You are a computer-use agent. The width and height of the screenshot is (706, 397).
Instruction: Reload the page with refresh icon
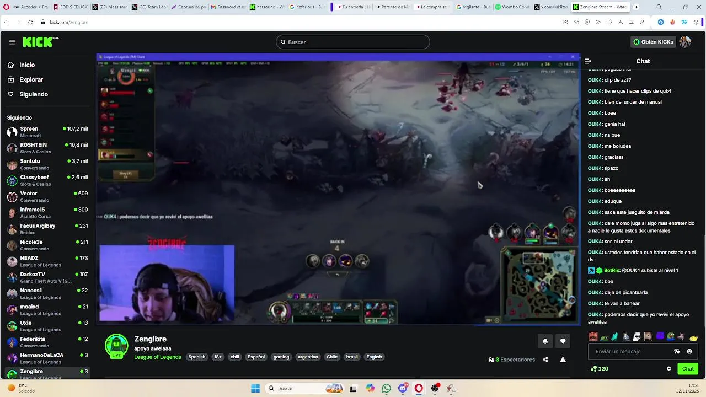(x=30, y=22)
